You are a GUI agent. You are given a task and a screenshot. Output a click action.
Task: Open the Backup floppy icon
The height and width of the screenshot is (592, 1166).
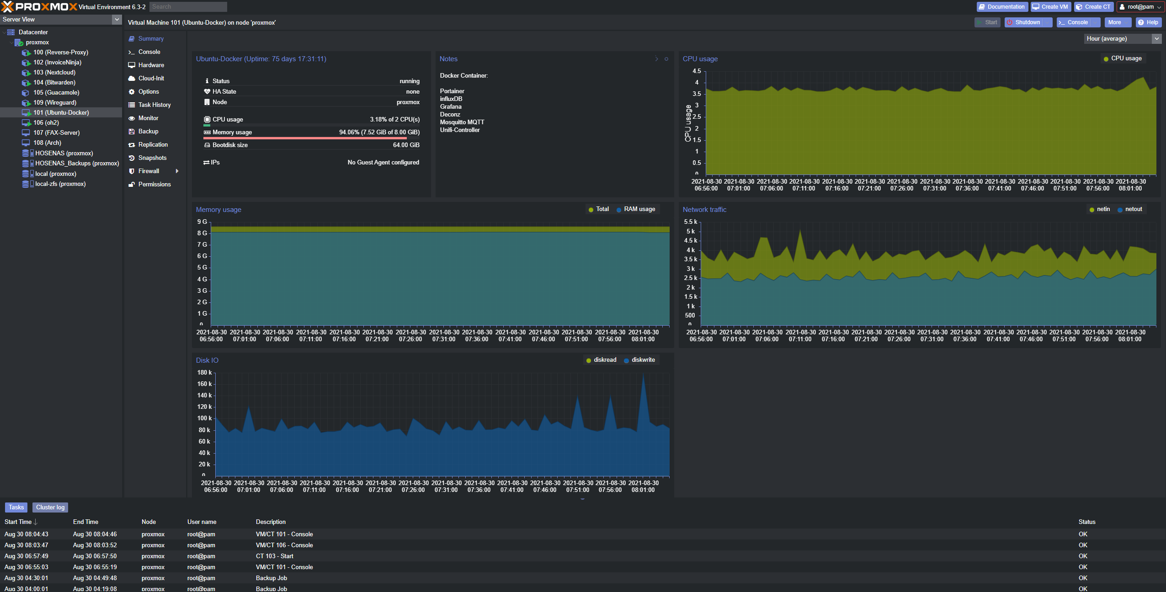[132, 132]
